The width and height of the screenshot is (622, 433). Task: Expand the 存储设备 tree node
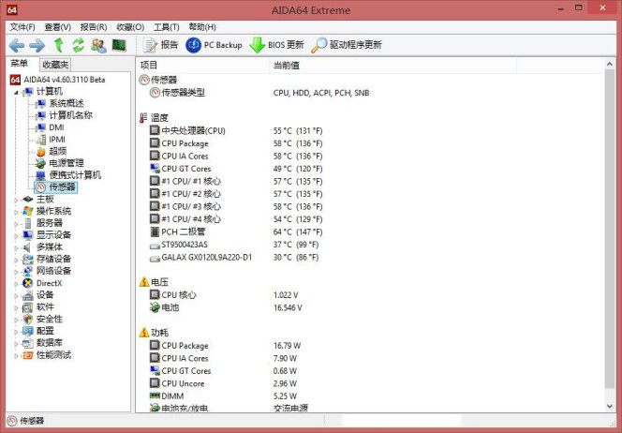pyautogui.click(x=16, y=260)
